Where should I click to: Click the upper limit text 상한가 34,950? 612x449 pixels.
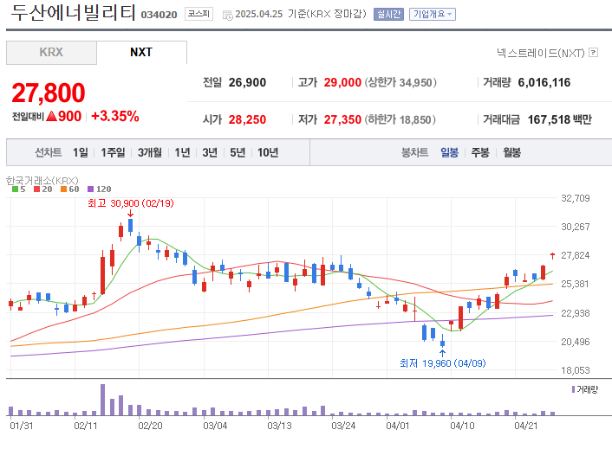(x=400, y=82)
